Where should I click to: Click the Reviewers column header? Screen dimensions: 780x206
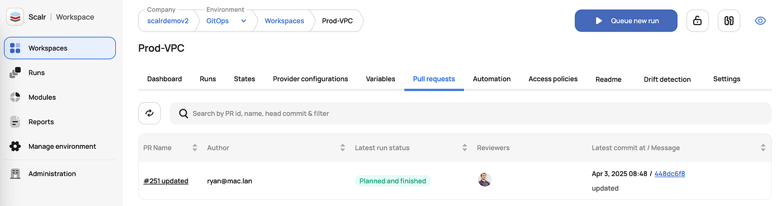pyautogui.click(x=493, y=148)
